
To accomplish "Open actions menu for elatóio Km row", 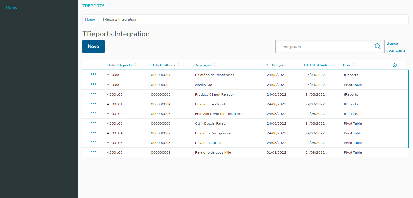I will pos(93,84).
